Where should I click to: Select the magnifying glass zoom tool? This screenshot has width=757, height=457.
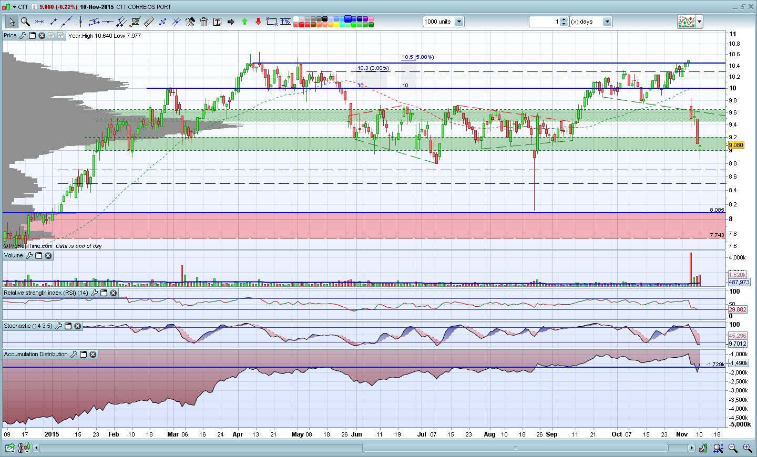click(25, 22)
